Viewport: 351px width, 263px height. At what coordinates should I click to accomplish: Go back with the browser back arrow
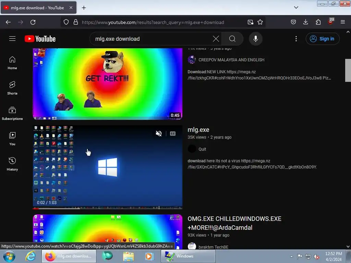[8, 22]
